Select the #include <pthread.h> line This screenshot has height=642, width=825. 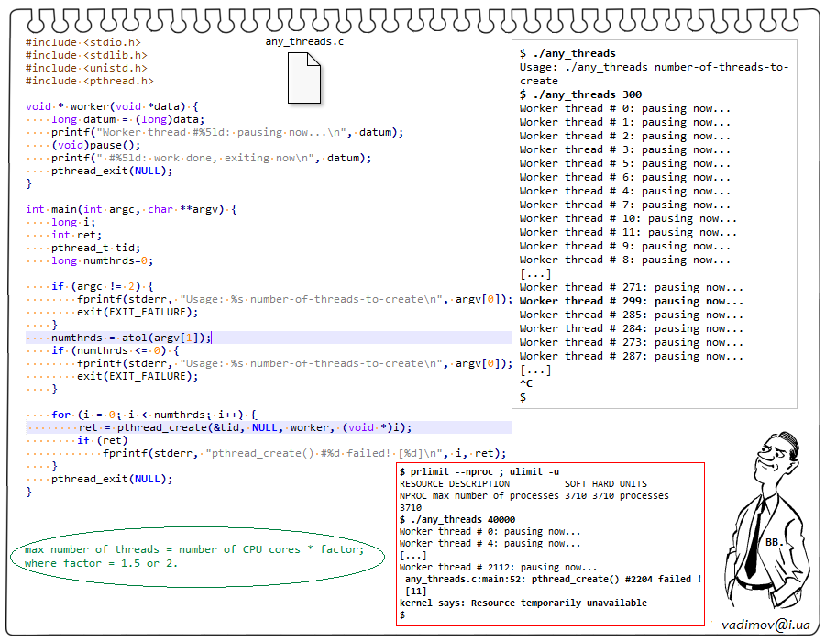[89, 81]
